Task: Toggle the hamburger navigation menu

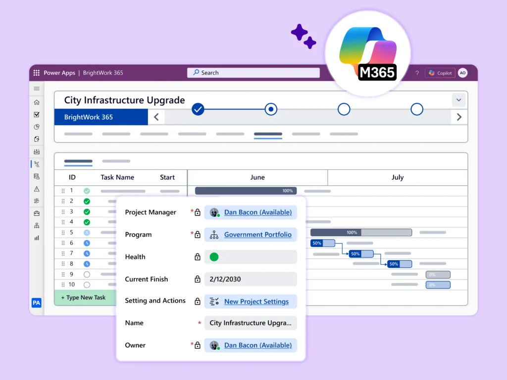Action: pos(37,88)
